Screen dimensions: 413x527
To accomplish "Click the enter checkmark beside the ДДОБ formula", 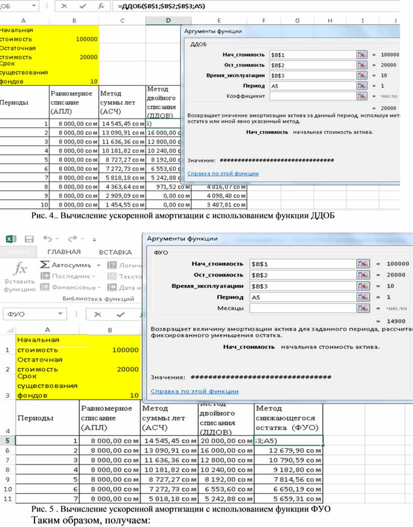I will tap(82, 6).
